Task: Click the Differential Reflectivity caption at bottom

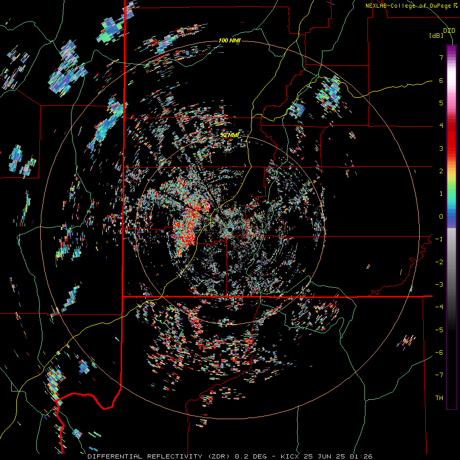Action: pos(230,456)
